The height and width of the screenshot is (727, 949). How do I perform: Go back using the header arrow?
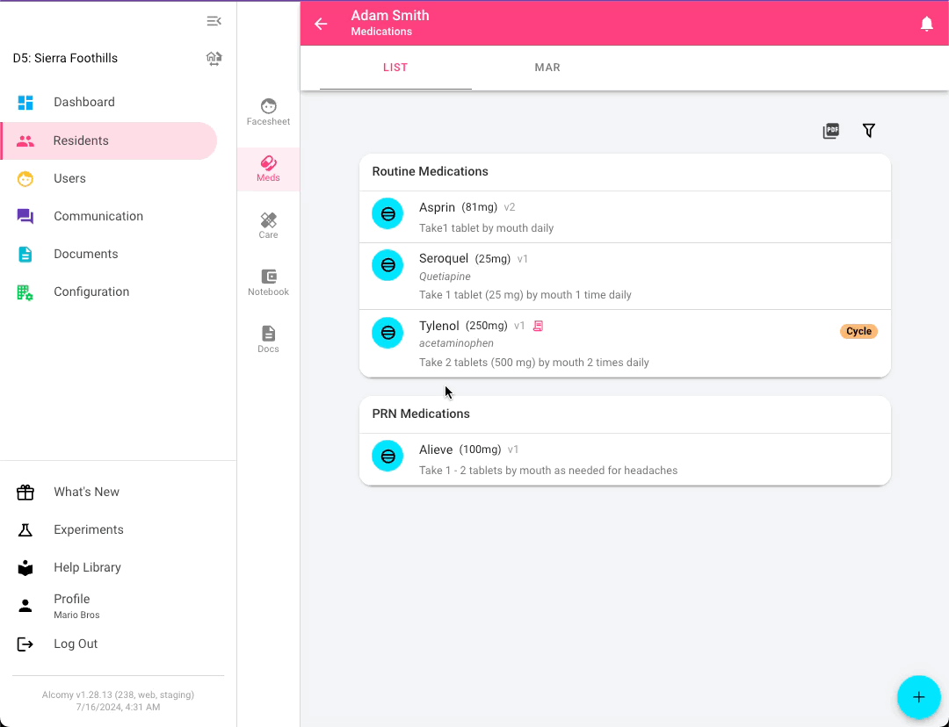(x=321, y=24)
